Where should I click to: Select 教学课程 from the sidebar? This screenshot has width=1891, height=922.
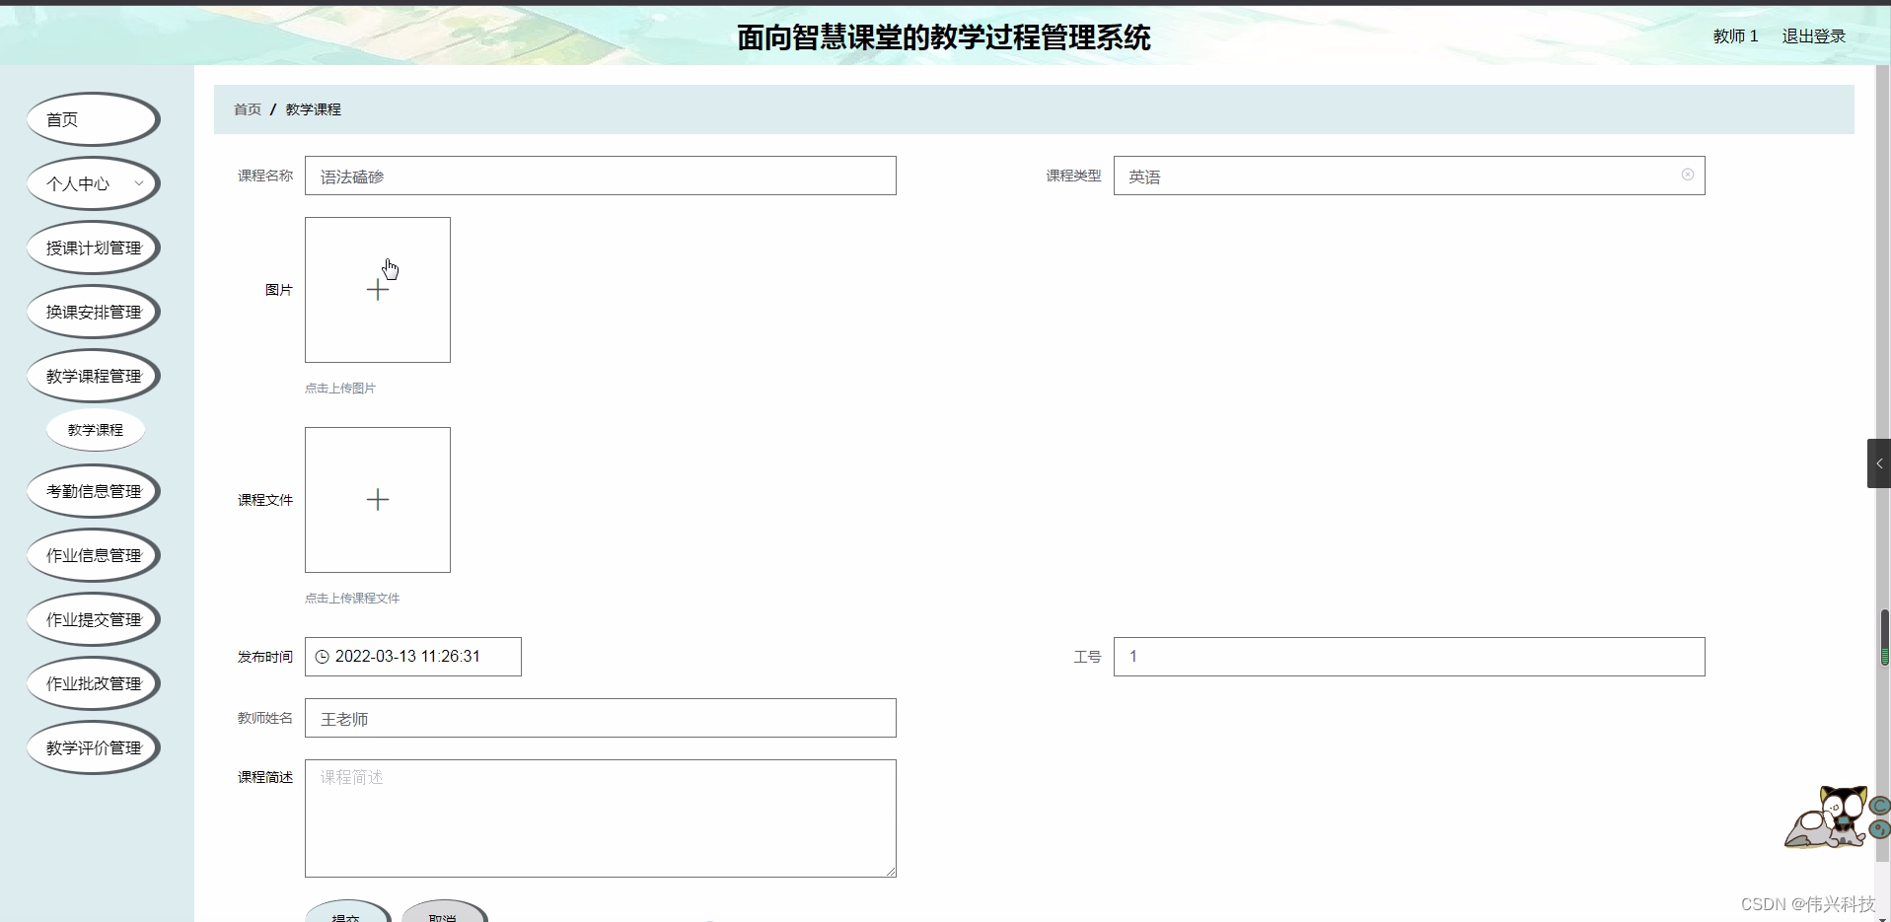(95, 430)
